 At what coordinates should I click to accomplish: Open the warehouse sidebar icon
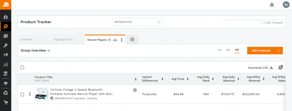tap(6, 36)
